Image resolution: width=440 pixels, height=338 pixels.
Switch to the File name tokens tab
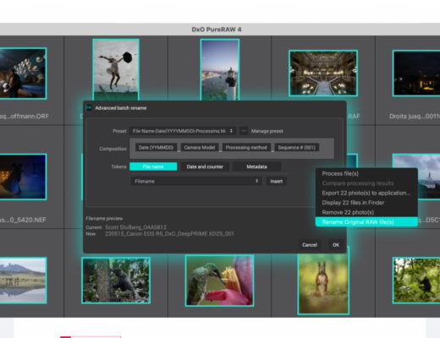153,166
